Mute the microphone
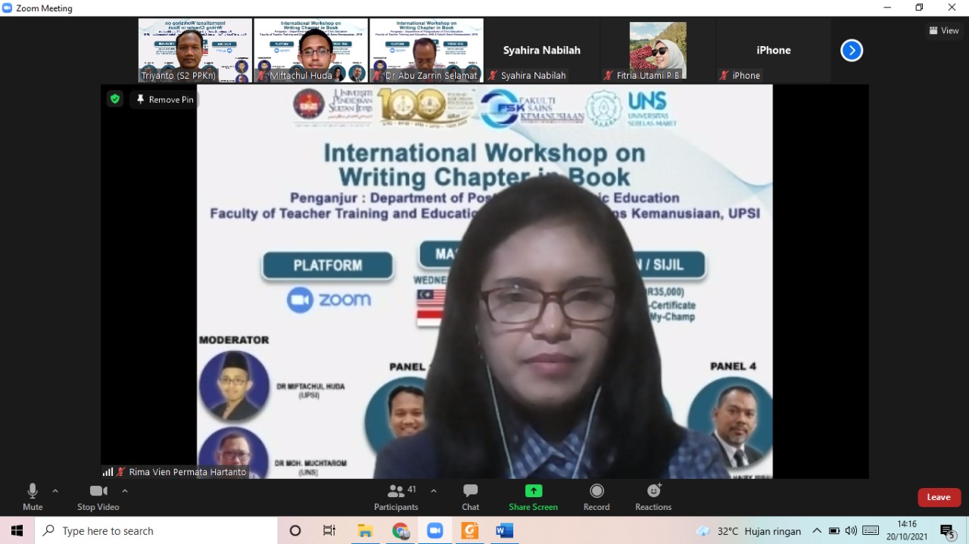Image resolution: width=969 pixels, height=544 pixels. 33,496
